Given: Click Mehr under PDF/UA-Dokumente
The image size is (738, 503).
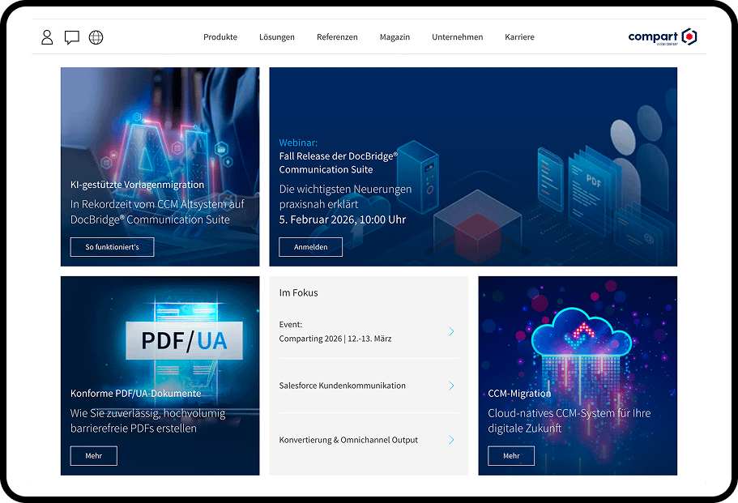Looking at the screenshot, I should (x=94, y=456).
